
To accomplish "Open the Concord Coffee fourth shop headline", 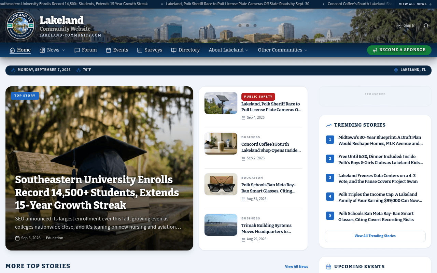I will (271, 147).
